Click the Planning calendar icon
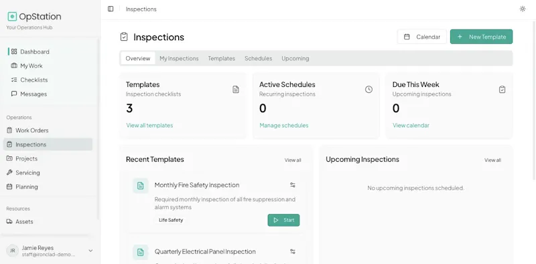This screenshot has height=264, width=536. click(9, 186)
